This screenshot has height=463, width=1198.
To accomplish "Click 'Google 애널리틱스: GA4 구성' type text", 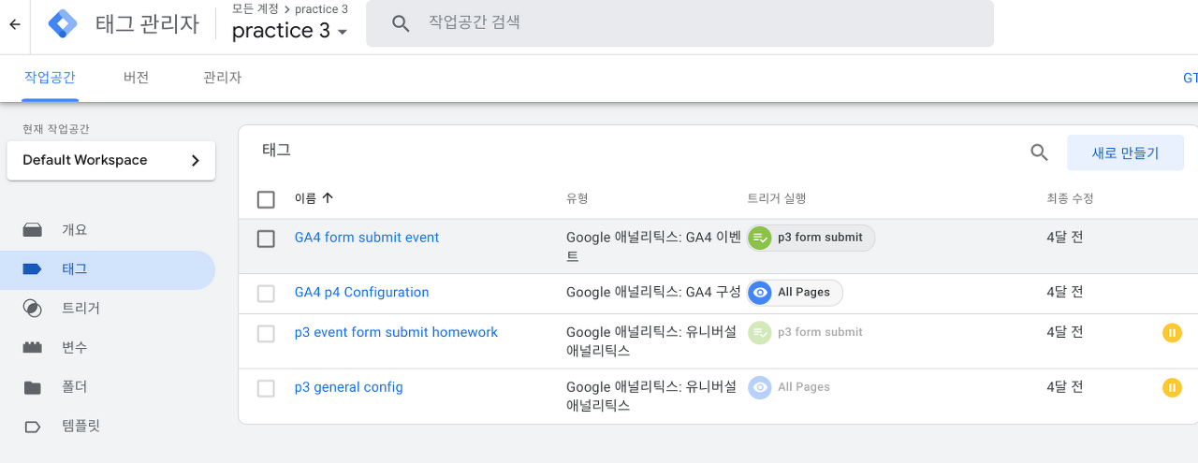I will [x=653, y=293].
